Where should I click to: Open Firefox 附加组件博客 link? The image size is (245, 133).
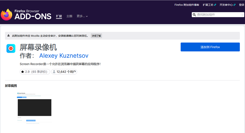187,5
